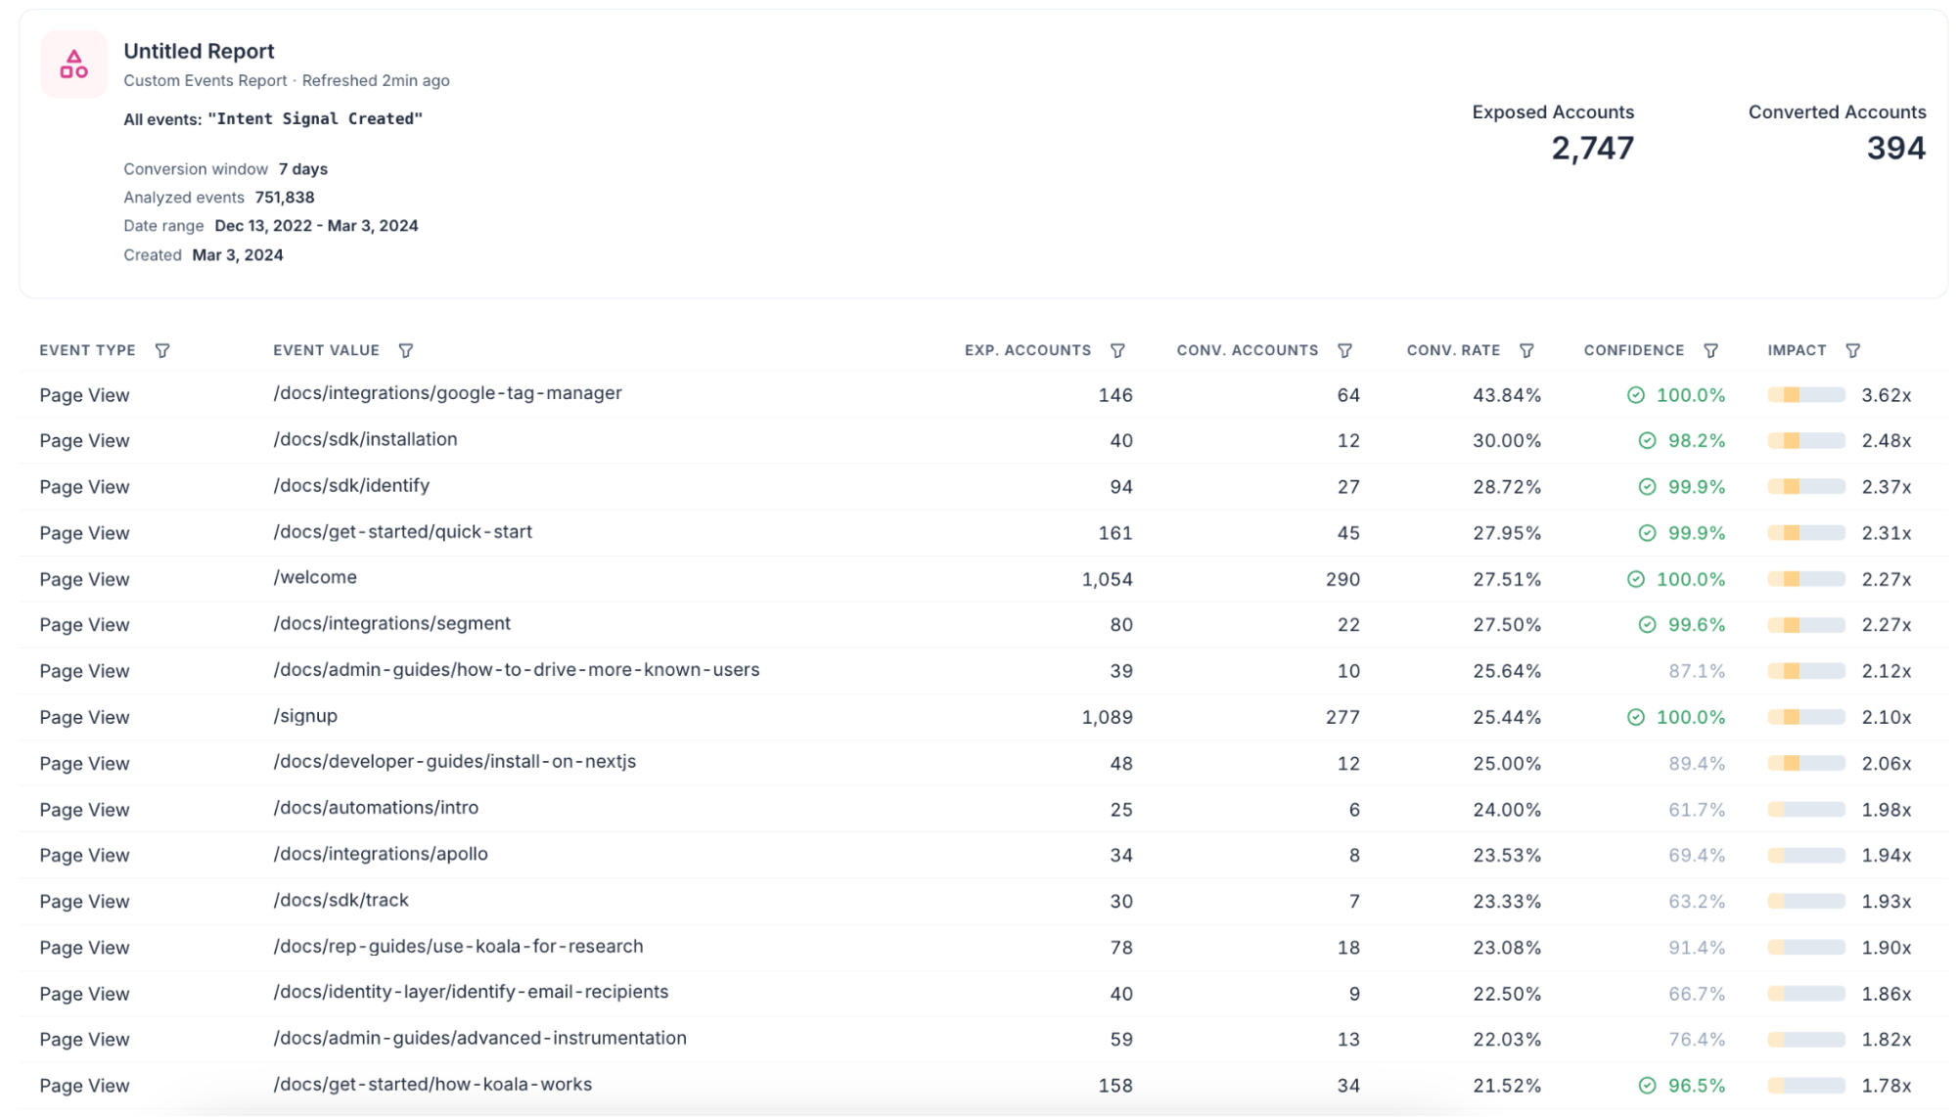The image size is (1956, 1117).
Task: Click the pink shapes report icon
Action: [73, 65]
